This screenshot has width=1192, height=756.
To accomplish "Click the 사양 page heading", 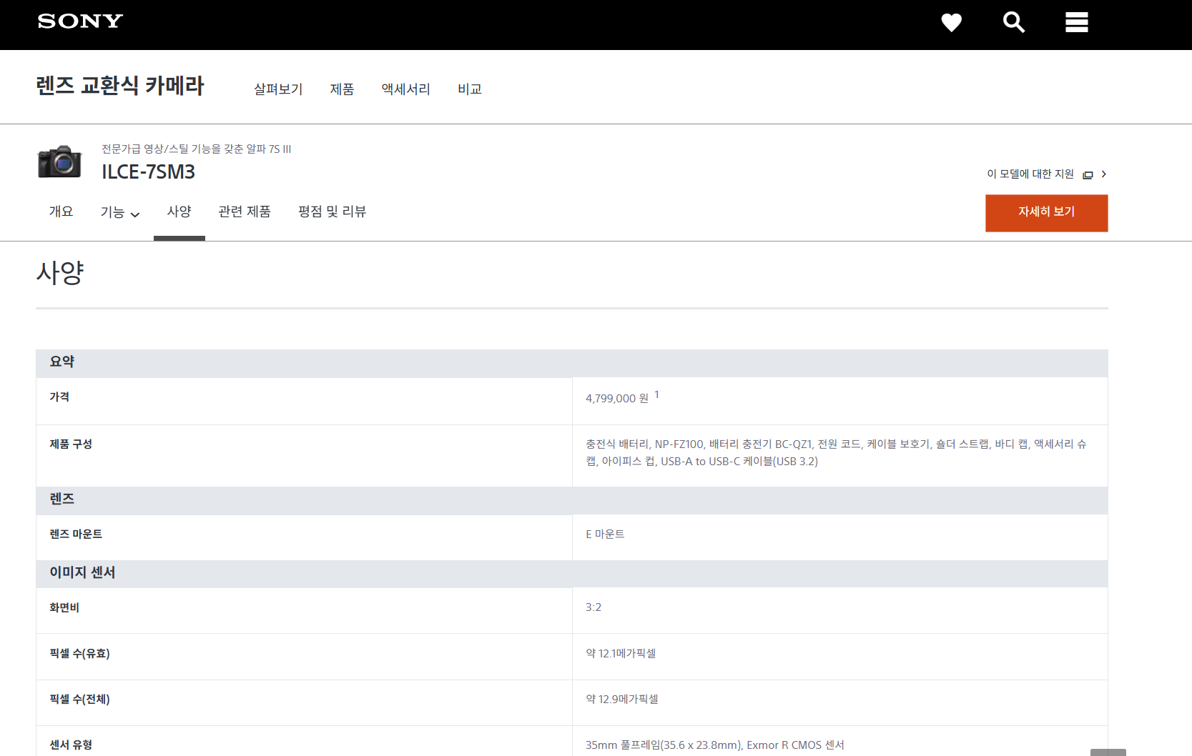I will coord(60,273).
